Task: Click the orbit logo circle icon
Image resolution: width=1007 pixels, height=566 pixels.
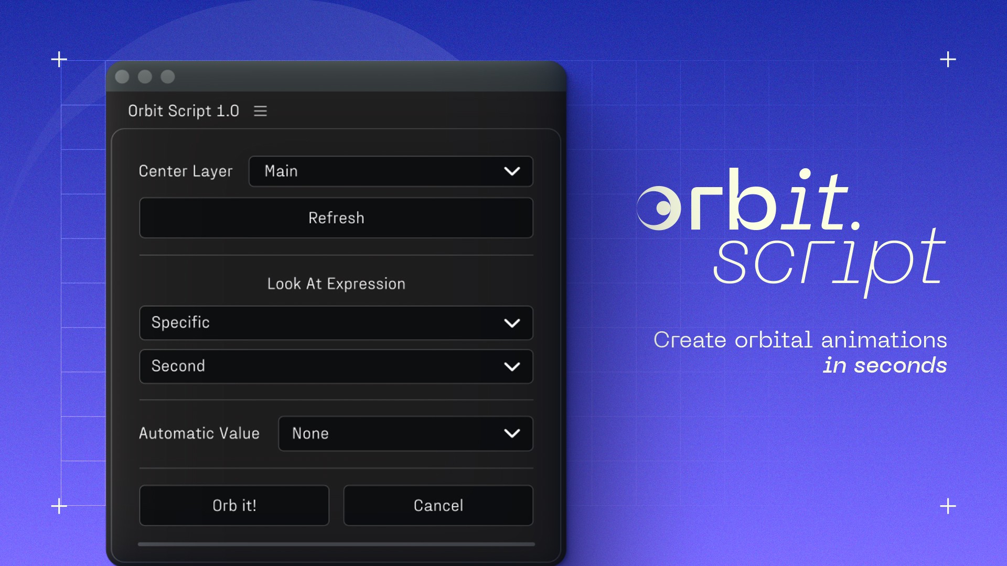Action: 659,208
